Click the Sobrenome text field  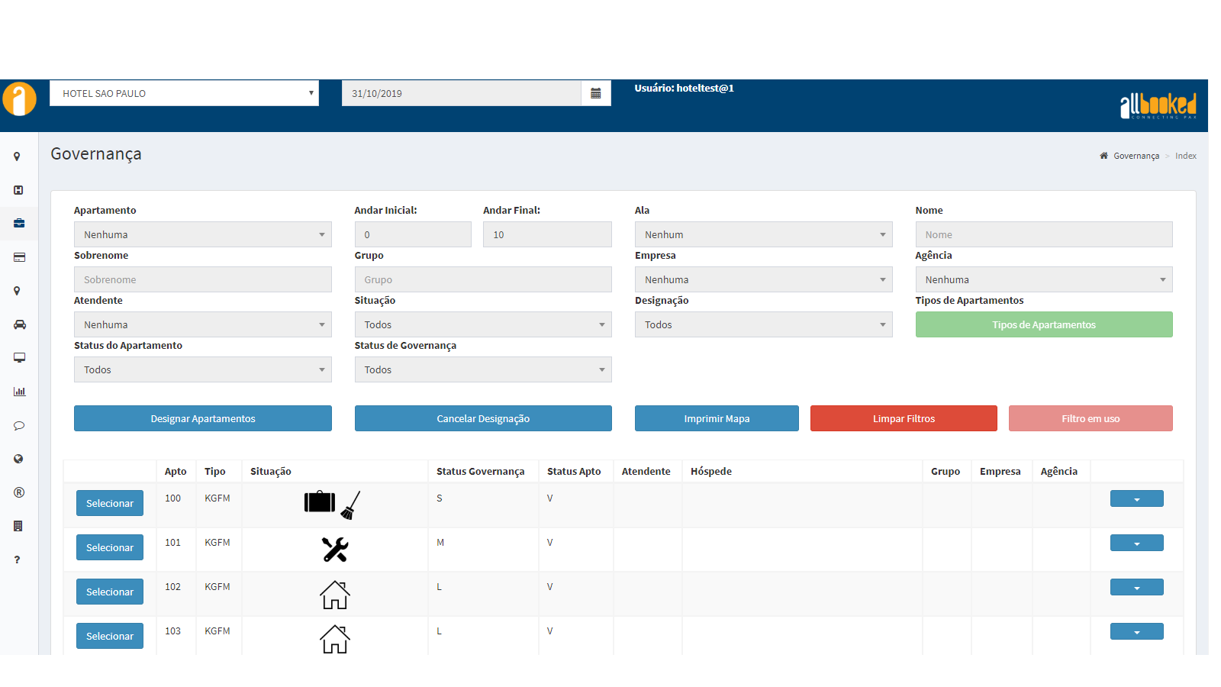pyautogui.click(x=202, y=279)
